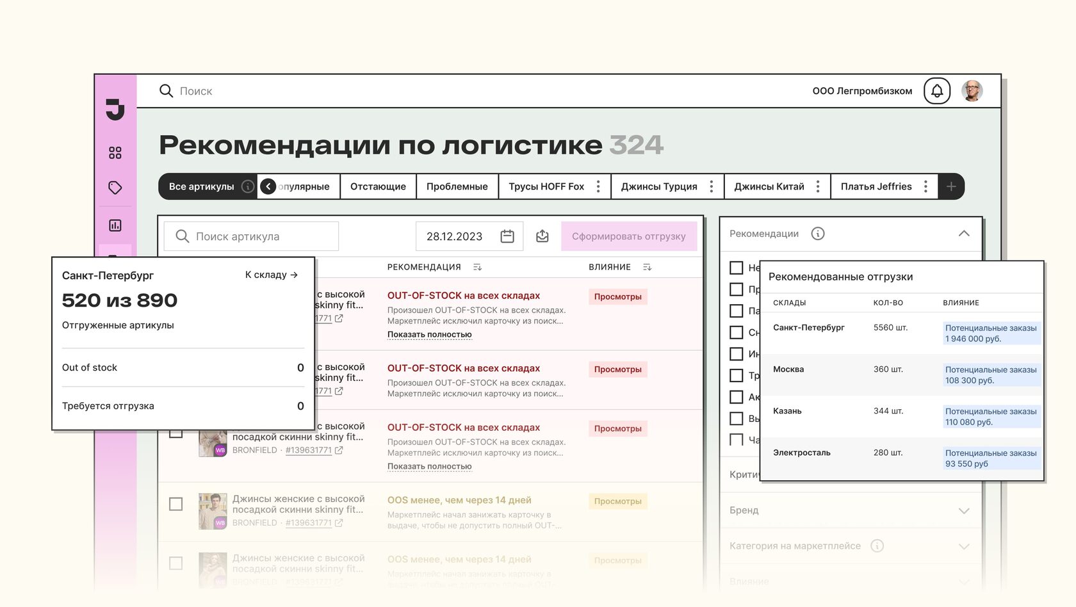Open notifications bell
Screen dimensions: 1076x607
click(937, 91)
